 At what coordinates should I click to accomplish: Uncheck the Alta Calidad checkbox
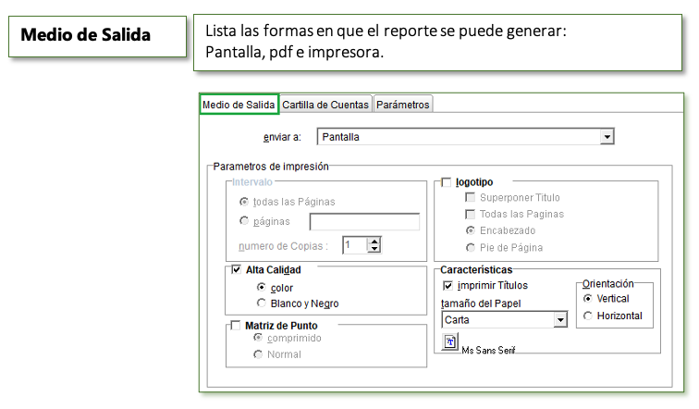point(236,269)
